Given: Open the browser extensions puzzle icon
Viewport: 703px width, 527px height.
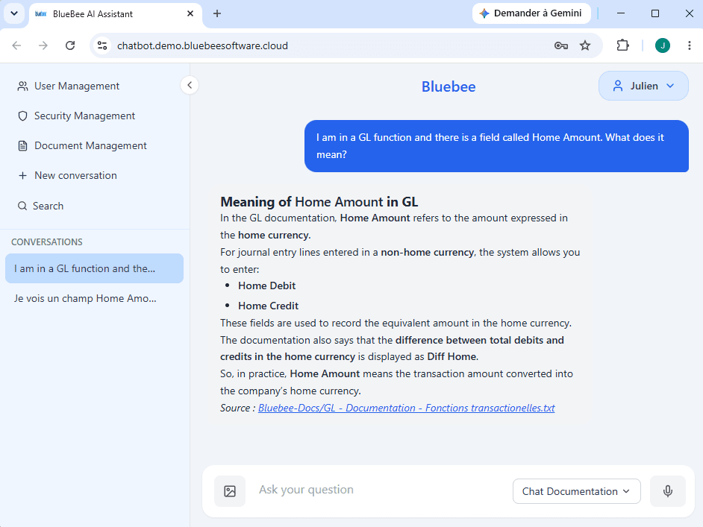Looking at the screenshot, I should pyautogui.click(x=622, y=45).
